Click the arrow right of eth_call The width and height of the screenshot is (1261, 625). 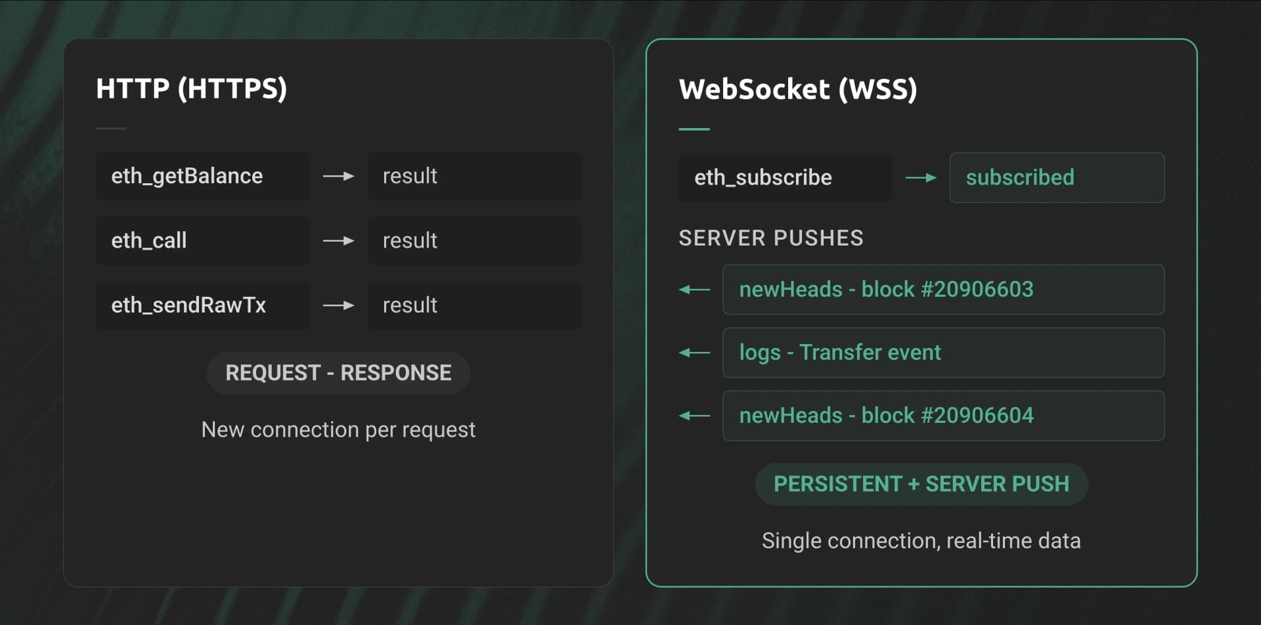pos(338,241)
